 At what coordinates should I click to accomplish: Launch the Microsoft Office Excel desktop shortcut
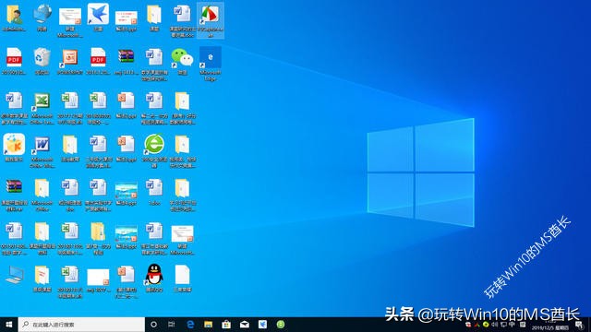tap(42, 108)
